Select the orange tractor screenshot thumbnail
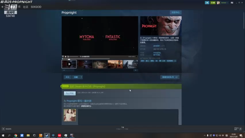 tap(115, 64)
